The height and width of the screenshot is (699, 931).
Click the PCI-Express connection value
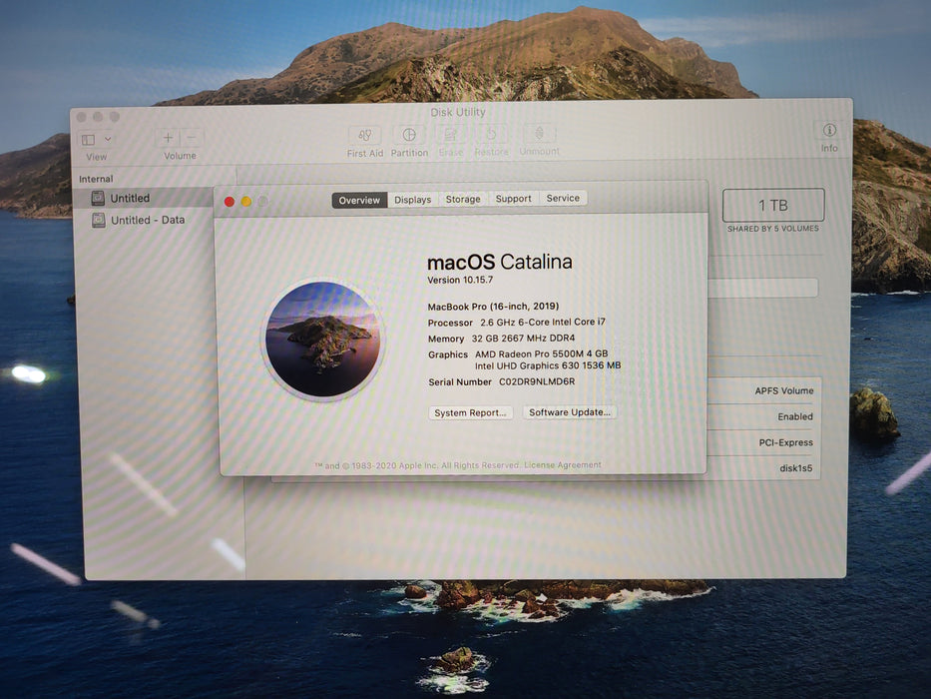point(785,442)
